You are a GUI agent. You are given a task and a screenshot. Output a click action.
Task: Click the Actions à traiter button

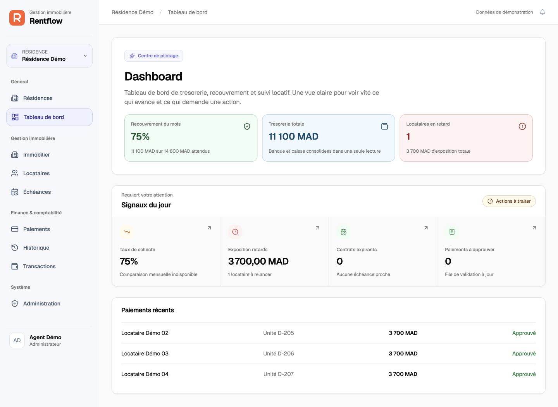pyautogui.click(x=509, y=201)
